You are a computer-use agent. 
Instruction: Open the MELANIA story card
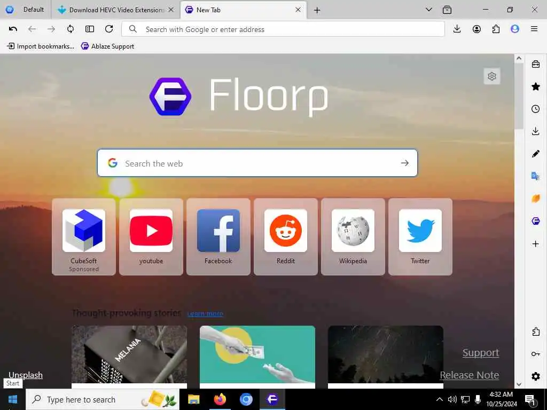129,357
